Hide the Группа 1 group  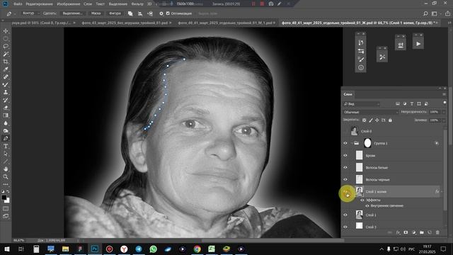coord(345,143)
